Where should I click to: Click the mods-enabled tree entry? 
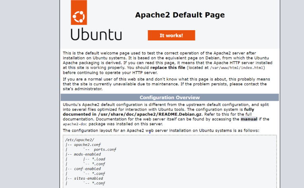click(x=87, y=154)
